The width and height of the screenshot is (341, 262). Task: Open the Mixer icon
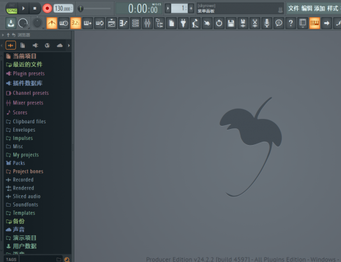click(x=148, y=23)
